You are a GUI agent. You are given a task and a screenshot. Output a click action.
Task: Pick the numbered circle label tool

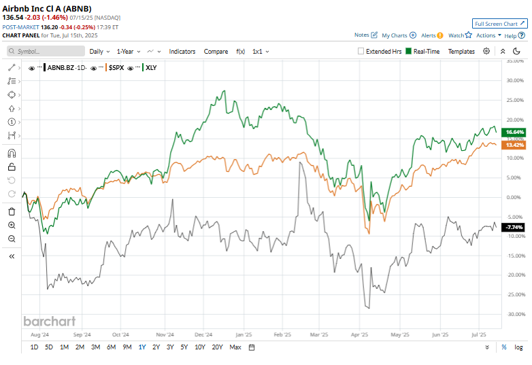[x=12, y=122]
